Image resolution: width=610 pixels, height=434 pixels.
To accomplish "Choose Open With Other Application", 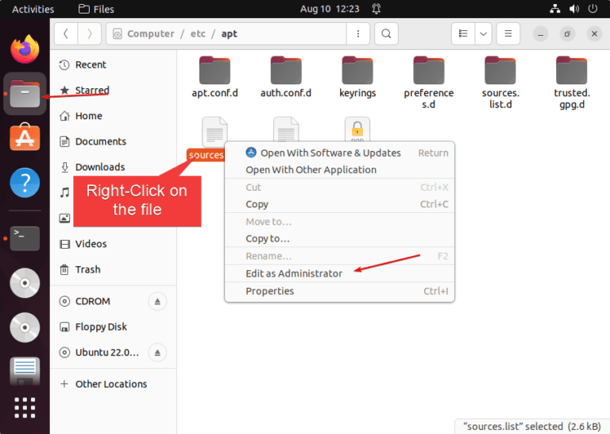I will click(x=339, y=170).
